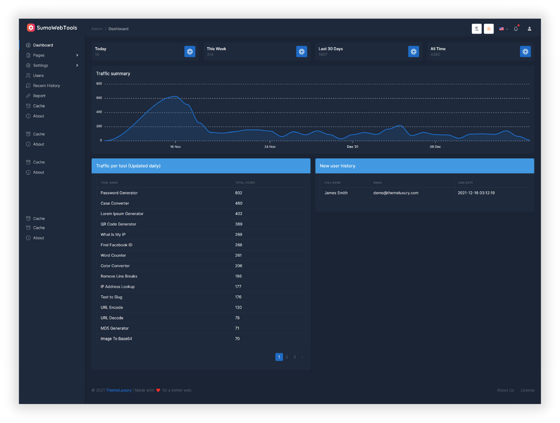The image size is (560, 423).
Task: Click the globe icon on This Week card
Action: coord(302,52)
